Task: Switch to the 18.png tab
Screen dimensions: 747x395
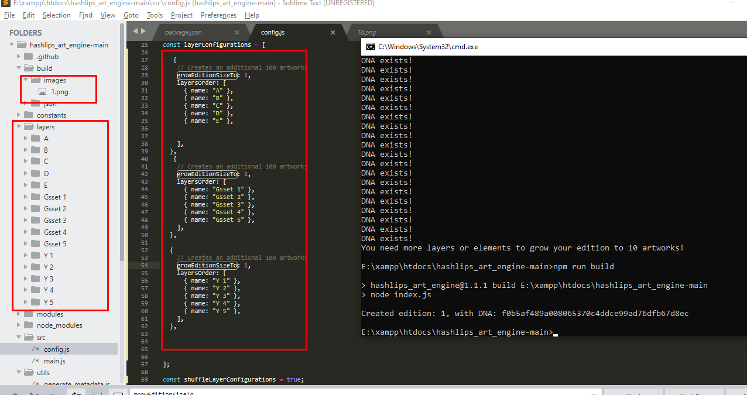Action: 368,32
